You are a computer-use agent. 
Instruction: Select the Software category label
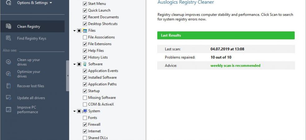pyautogui.click(x=95, y=64)
